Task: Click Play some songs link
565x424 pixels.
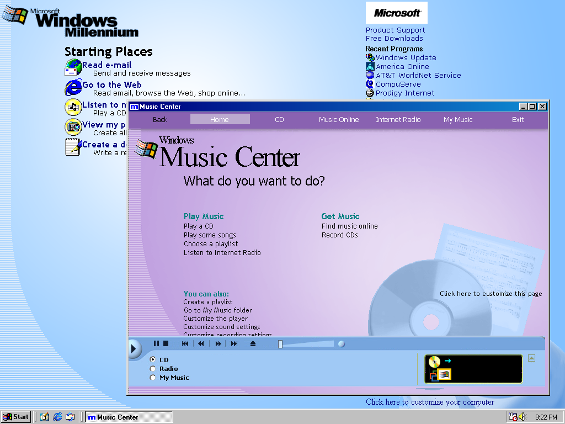Action: pyautogui.click(x=210, y=235)
